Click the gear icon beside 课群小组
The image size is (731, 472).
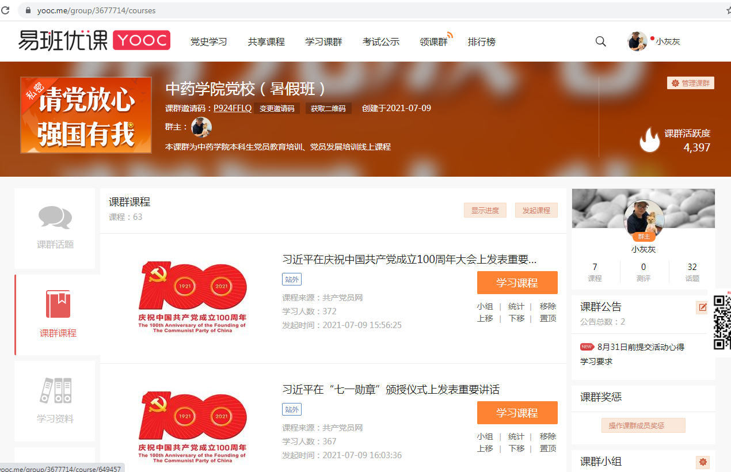[702, 462]
